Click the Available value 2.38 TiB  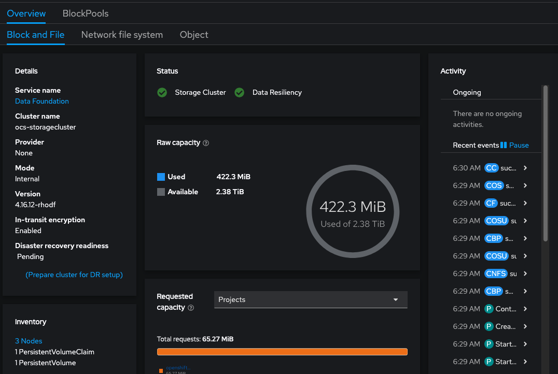(x=230, y=192)
